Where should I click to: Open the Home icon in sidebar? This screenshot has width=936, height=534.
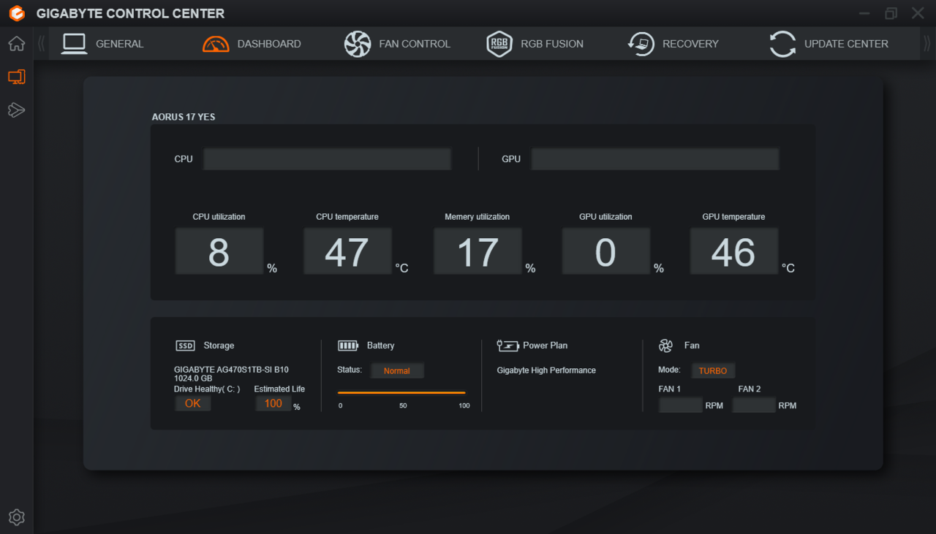click(x=16, y=44)
